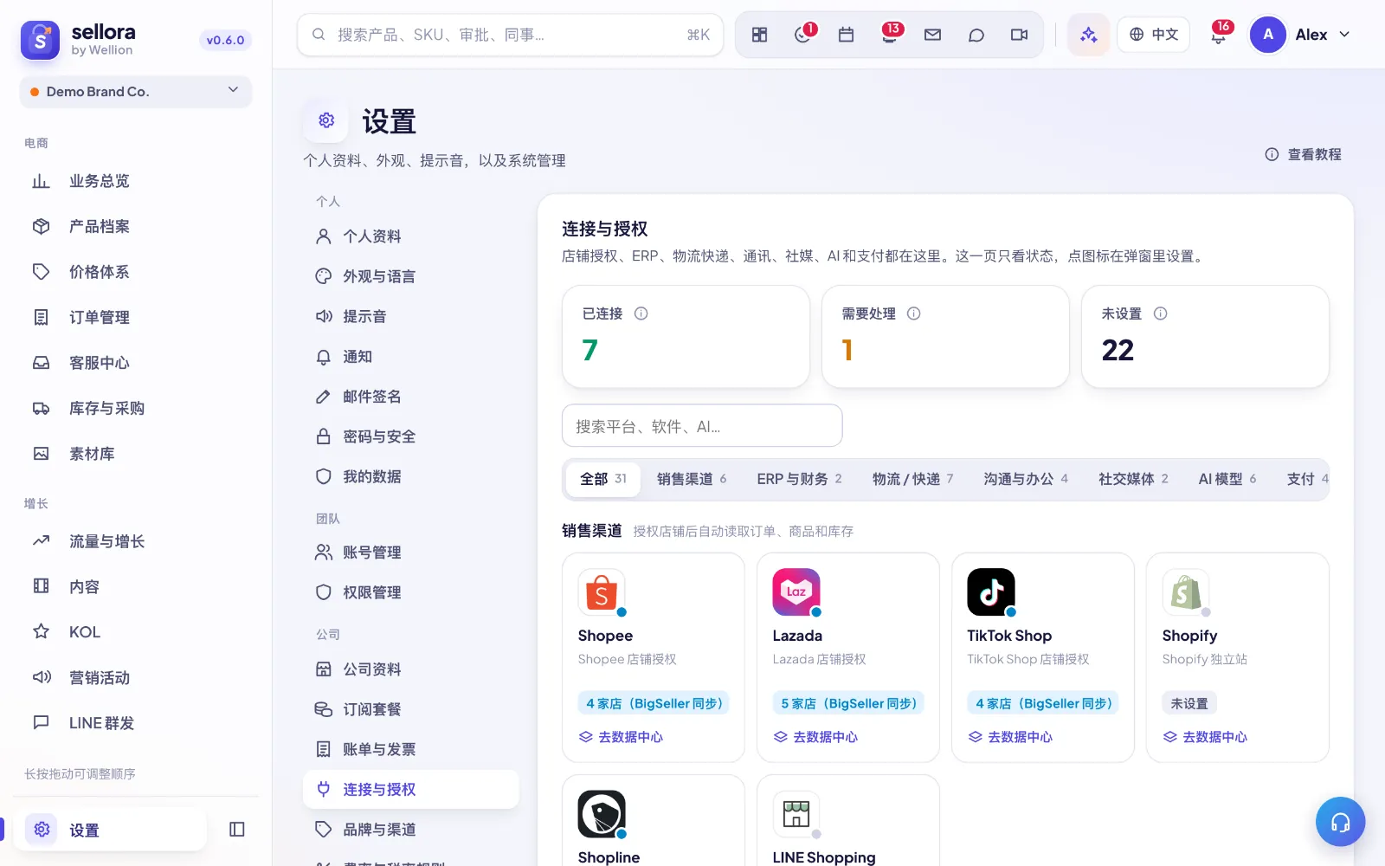Switch to the 销售渠道 filter tab
This screenshot has height=866, width=1385.
pyautogui.click(x=692, y=479)
